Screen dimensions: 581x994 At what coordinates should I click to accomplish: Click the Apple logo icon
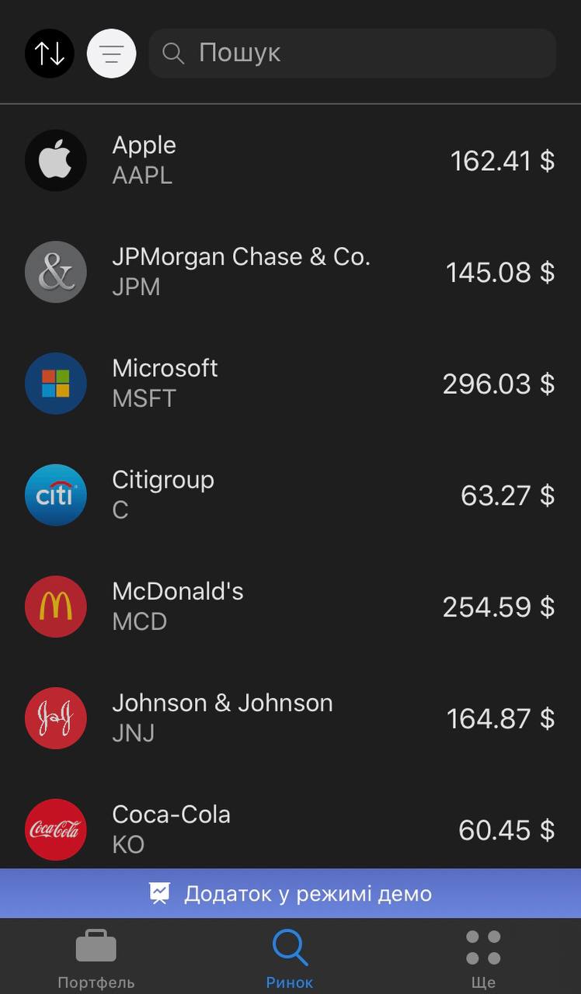(x=56, y=161)
